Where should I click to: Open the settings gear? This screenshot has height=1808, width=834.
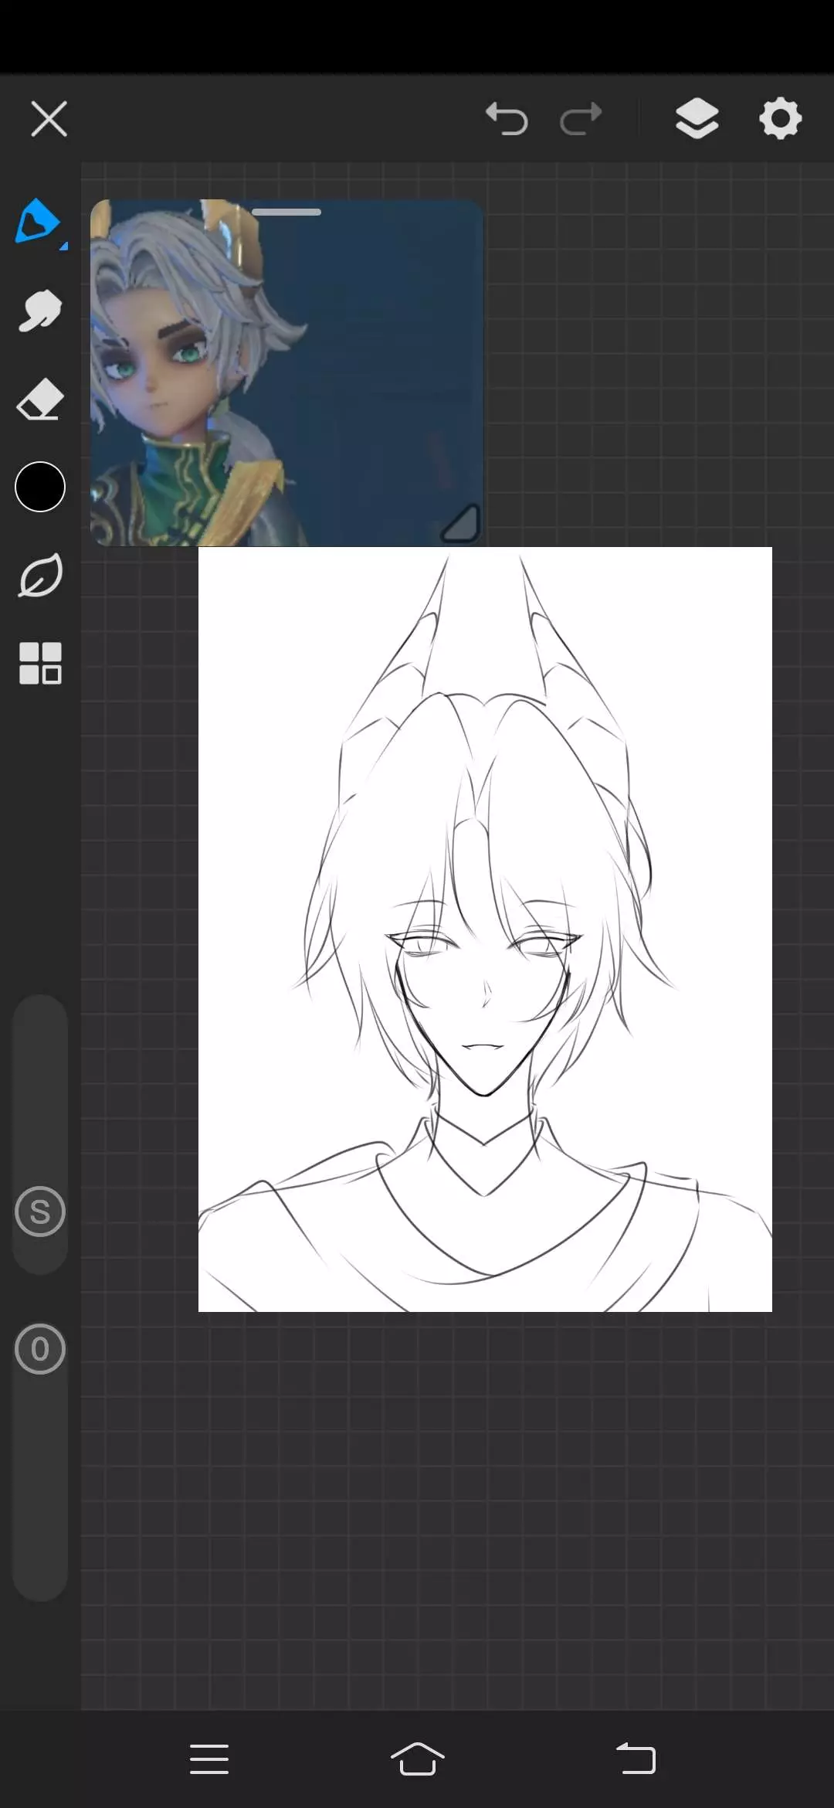[x=780, y=119]
